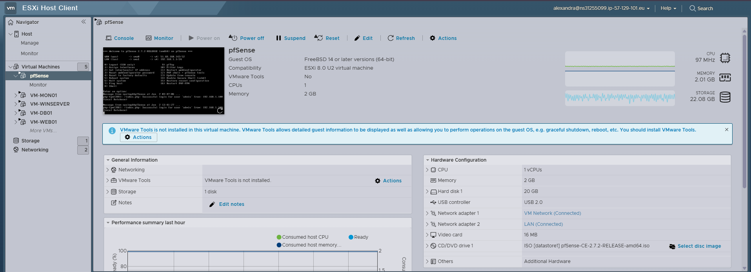Viewport: 751px width, 272px height.
Task: Select Storage in the Navigator
Action: pos(30,141)
